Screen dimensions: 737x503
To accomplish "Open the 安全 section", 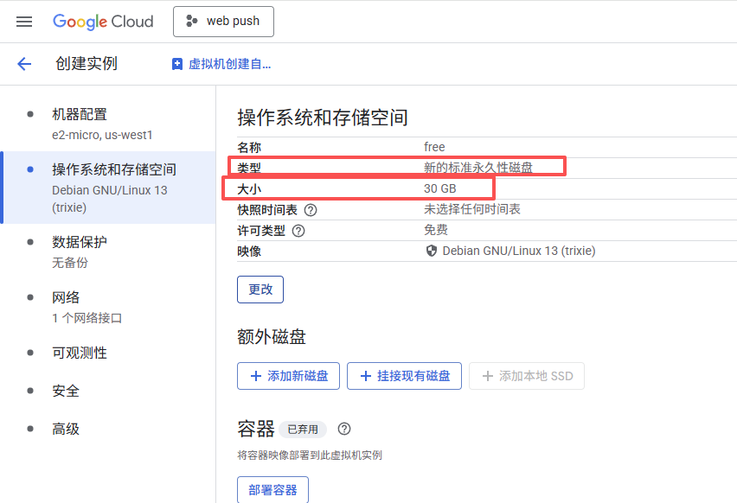I will coord(66,391).
